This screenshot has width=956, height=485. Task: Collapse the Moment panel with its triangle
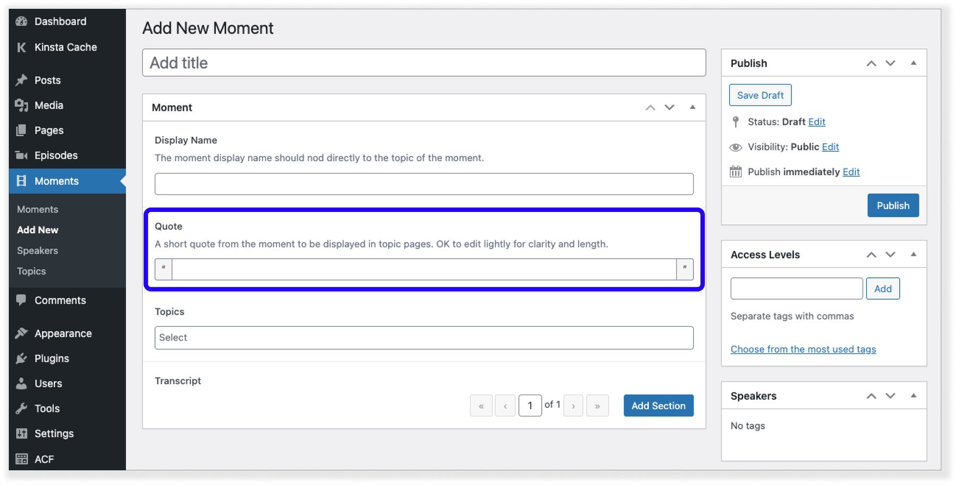click(692, 107)
